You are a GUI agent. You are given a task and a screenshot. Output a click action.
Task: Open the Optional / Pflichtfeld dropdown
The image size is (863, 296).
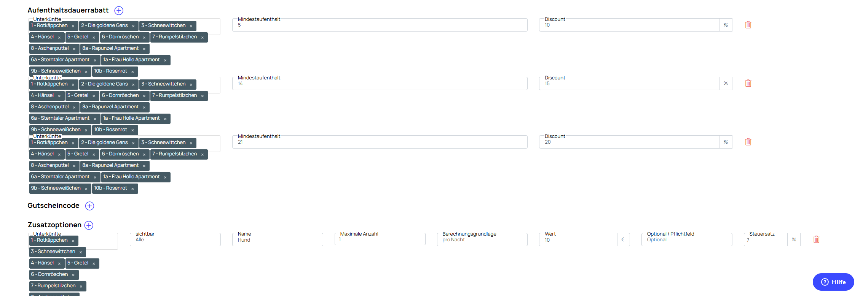pyautogui.click(x=686, y=240)
